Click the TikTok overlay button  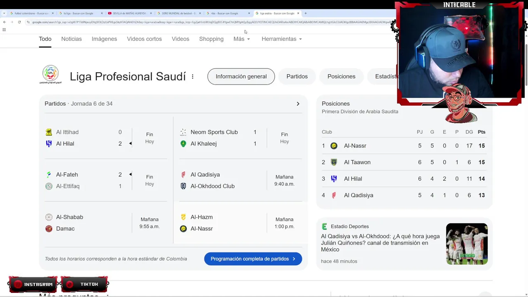85,284
